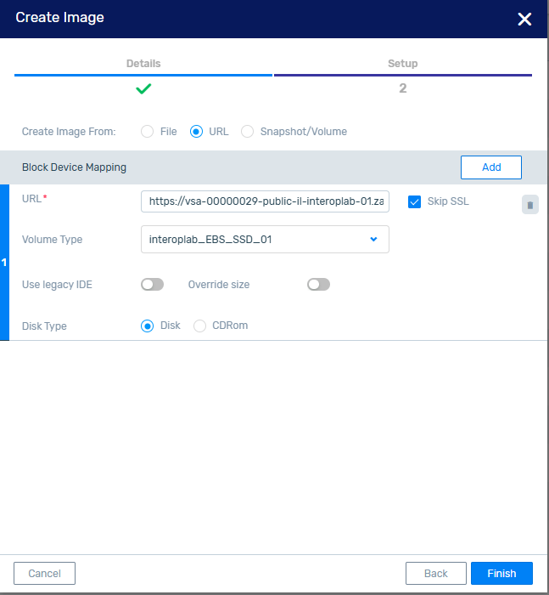Switch to the Details step tab
The image size is (549, 595).
tap(143, 64)
